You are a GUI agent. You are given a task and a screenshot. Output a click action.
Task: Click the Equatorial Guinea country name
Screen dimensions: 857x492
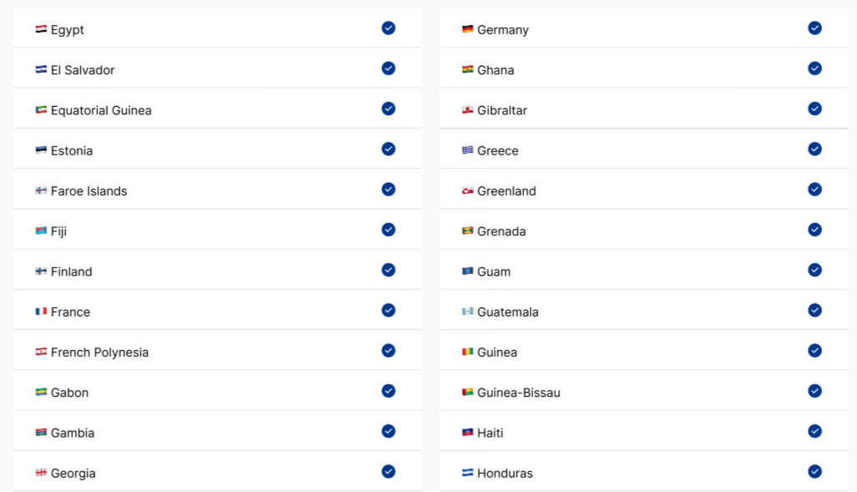101,110
